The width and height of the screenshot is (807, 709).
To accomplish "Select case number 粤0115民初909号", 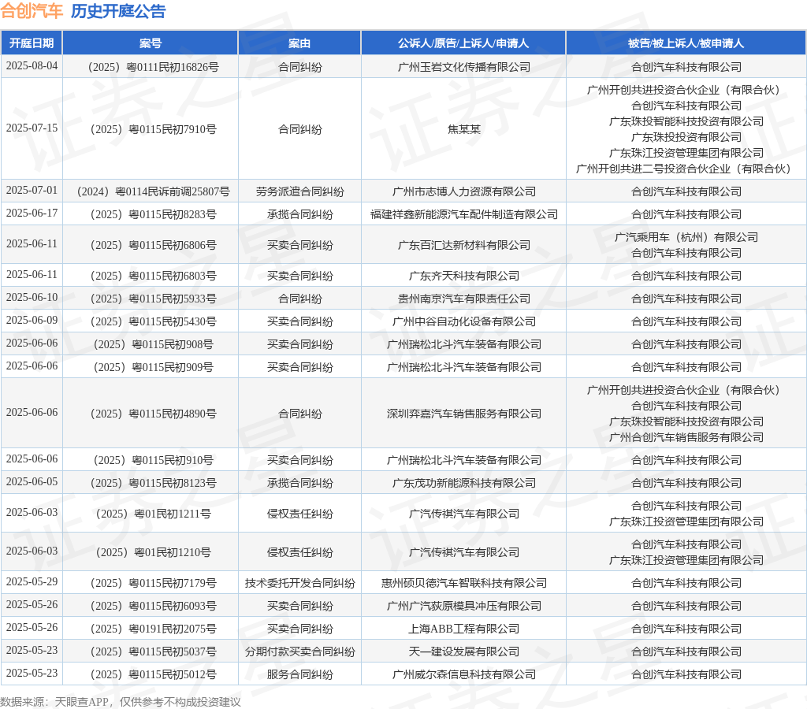I will tap(153, 367).
